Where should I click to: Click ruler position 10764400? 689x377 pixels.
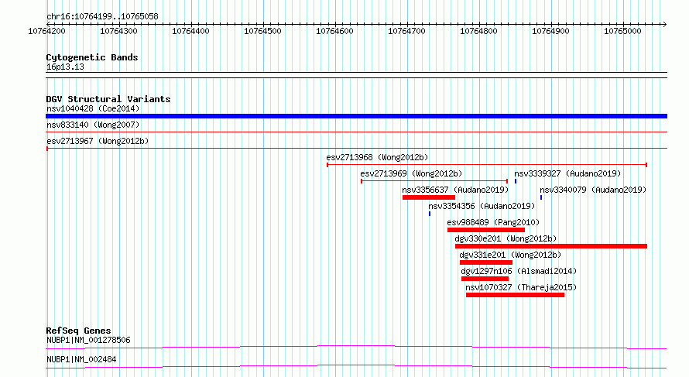190,31
